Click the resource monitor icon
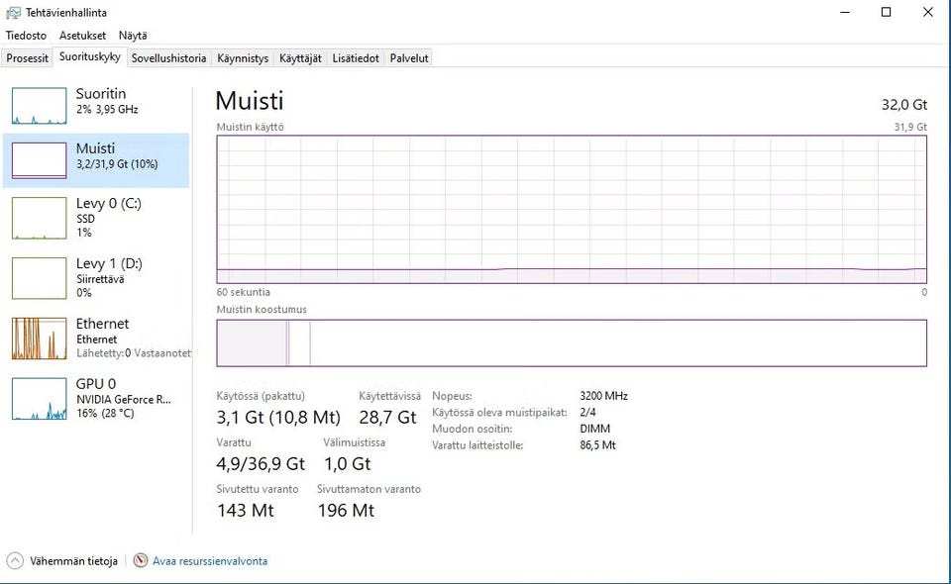The width and height of the screenshot is (951, 584). pos(141,561)
